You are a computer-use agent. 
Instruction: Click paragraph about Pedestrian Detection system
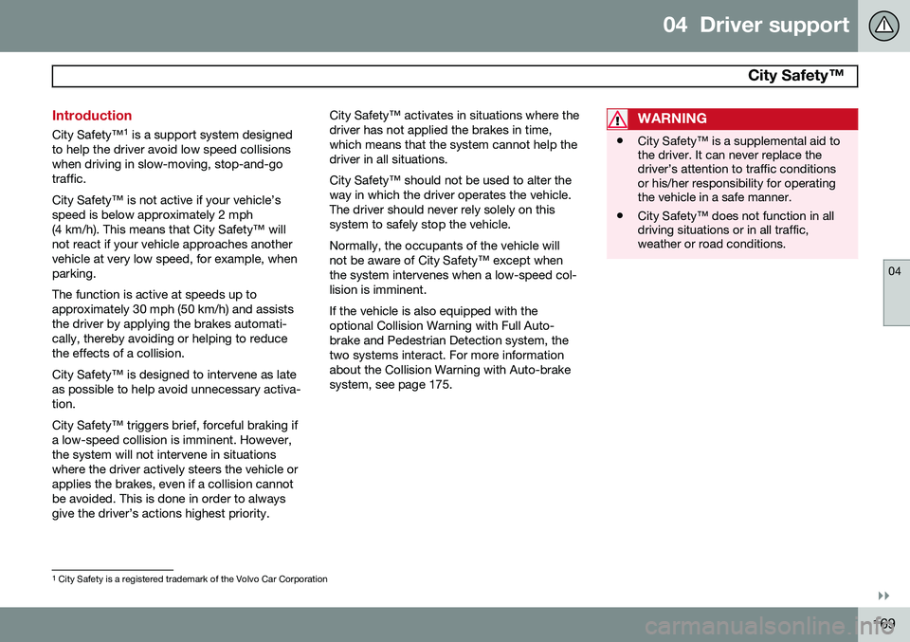click(x=450, y=348)
